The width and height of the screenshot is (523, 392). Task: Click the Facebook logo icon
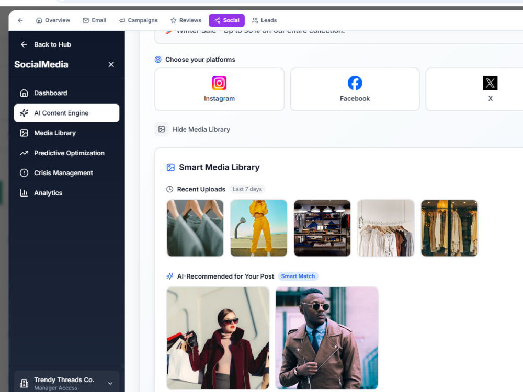(x=355, y=83)
